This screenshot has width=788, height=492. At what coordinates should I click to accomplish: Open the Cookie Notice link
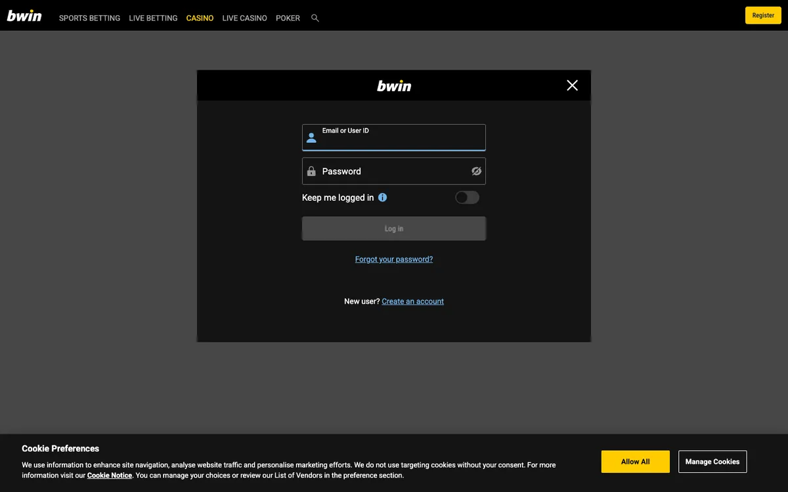[110, 475]
